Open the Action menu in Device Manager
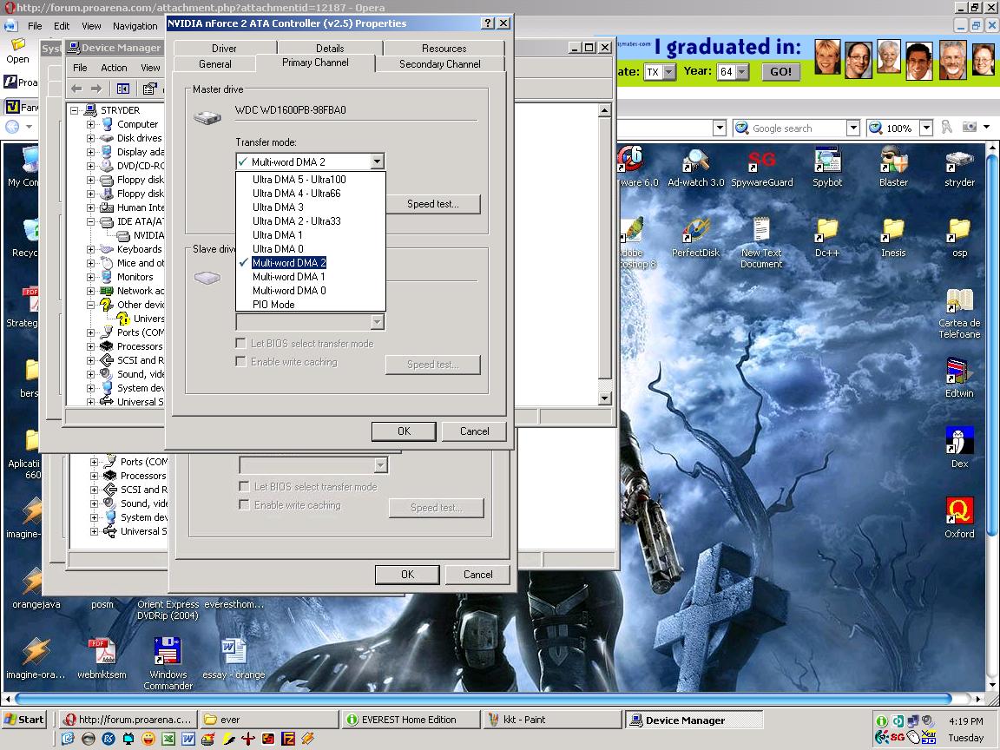1000x750 pixels. (114, 68)
